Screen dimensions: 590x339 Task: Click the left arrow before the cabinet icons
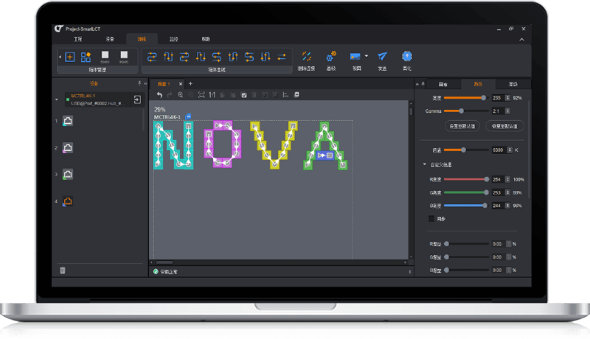[x=60, y=57]
